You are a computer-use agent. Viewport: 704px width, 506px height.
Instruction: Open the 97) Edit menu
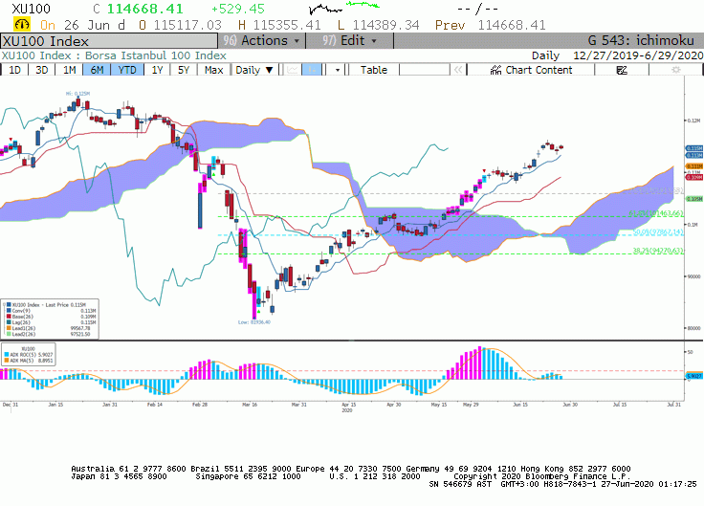coord(349,41)
